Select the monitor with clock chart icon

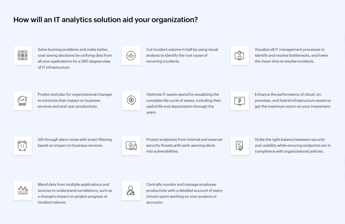(x=240, y=56)
